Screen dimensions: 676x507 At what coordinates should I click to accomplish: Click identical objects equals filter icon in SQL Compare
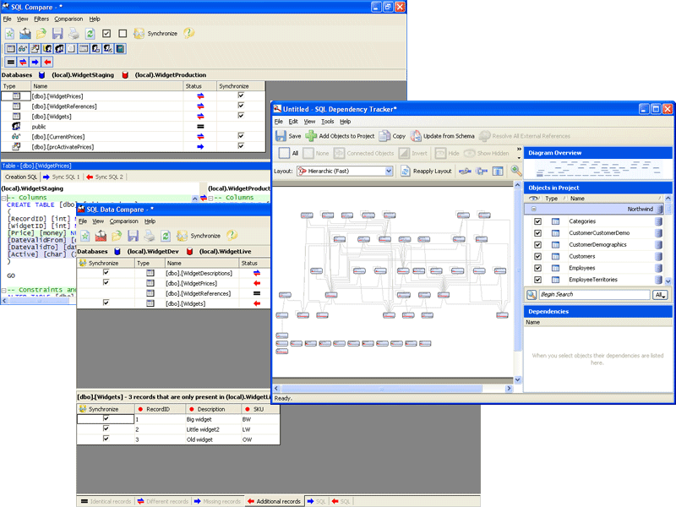tap(11, 62)
